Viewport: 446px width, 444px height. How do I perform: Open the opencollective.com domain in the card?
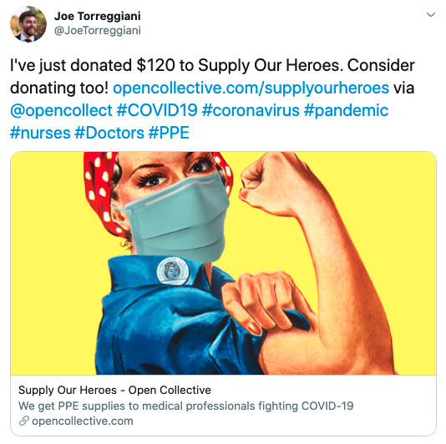tap(83, 421)
